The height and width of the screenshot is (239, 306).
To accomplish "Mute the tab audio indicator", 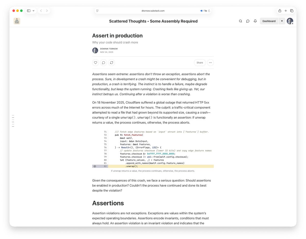I will coord(201,11).
